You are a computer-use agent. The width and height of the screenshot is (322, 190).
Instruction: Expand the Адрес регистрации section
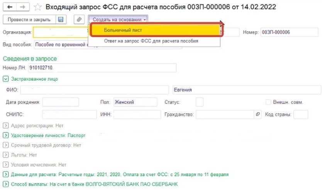pyautogui.click(x=5, y=126)
